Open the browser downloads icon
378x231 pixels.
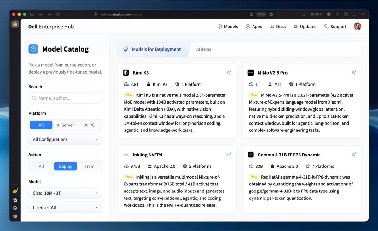[x=304, y=14]
